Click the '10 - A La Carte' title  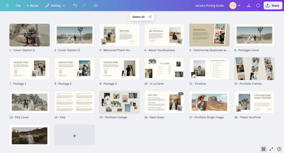coord(154,84)
